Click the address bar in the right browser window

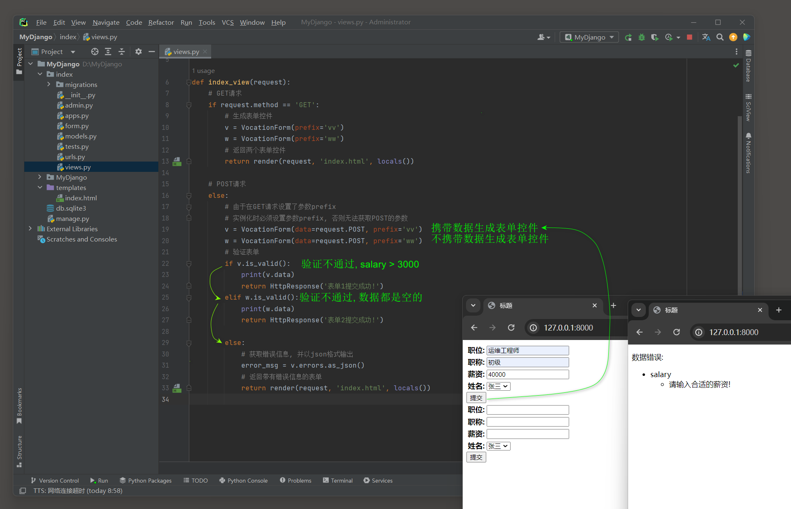[x=742, y=332]
